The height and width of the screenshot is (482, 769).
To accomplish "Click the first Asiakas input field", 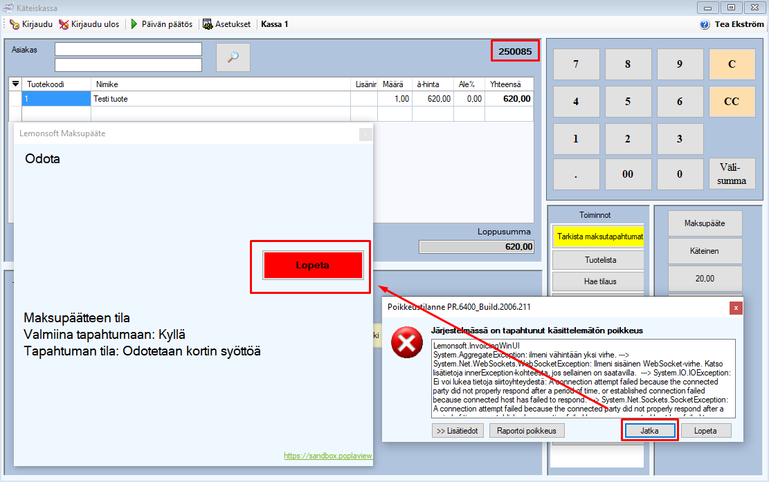I will click(128, 49).
